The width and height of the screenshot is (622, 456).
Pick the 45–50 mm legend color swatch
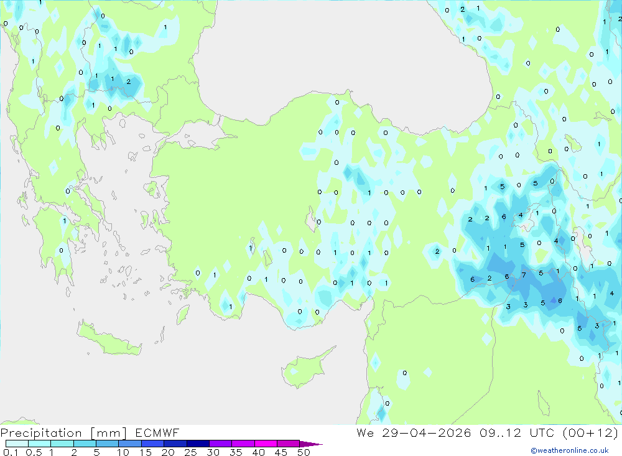point(289,444)
